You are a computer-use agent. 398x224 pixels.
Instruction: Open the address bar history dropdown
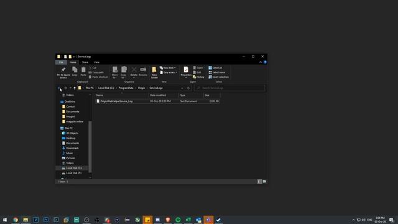pos(182,88)
